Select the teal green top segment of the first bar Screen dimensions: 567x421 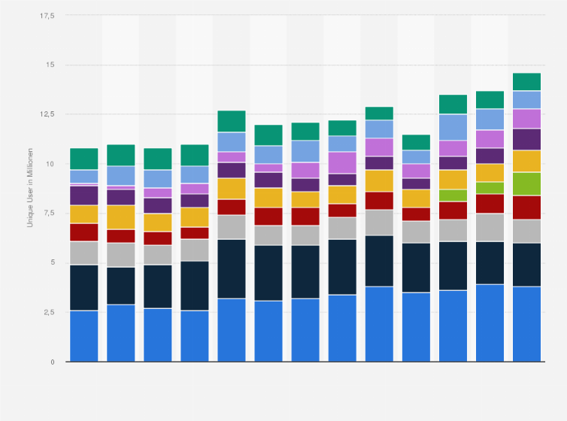click(84, 159)
